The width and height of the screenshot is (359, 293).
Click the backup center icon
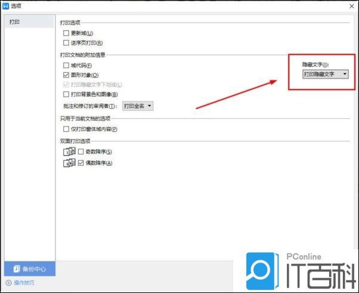point(17,269)
